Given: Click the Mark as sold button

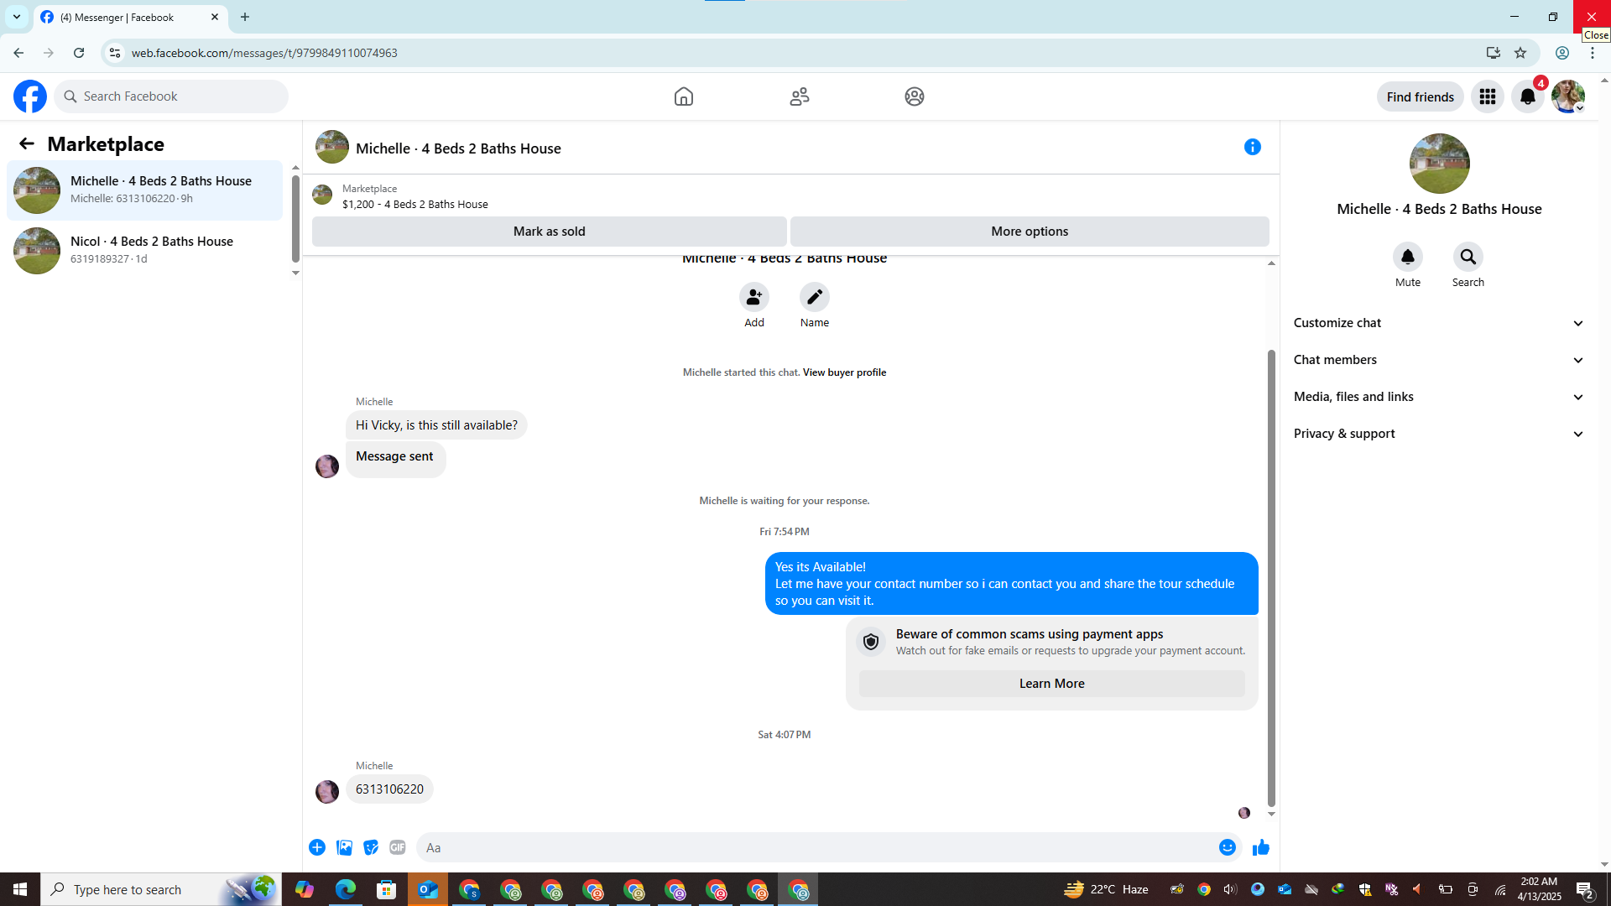Looking at the screenshot, I should [550, 232].
